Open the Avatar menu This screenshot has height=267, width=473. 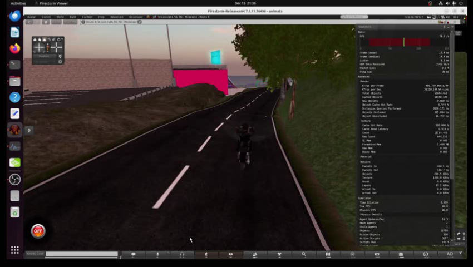31,17
